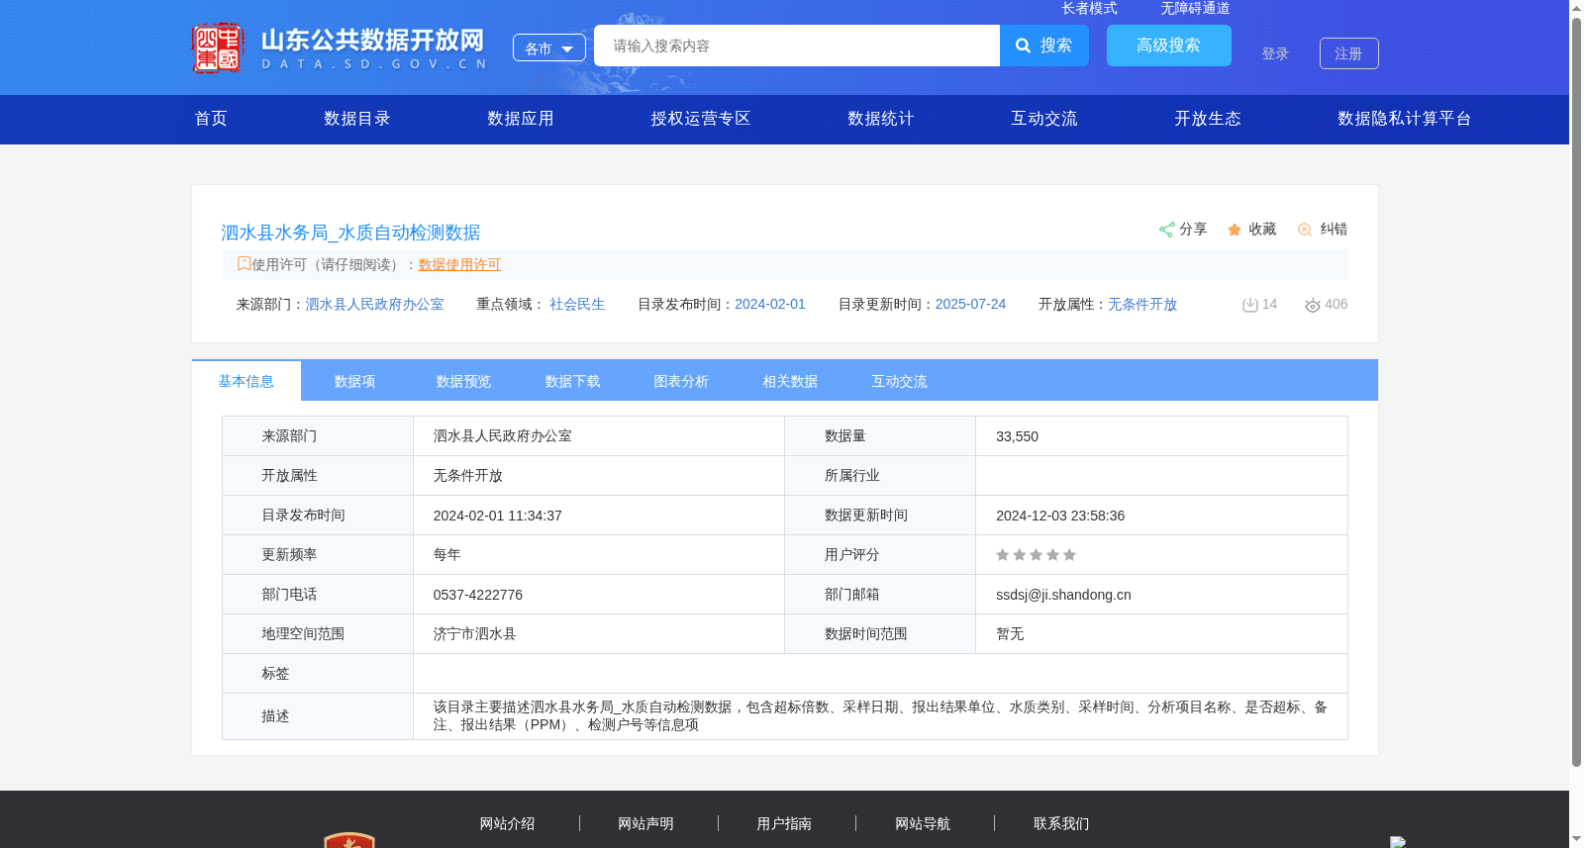Viewport: 1584px width, 848px height.
Task: Go to 首页 in navigation bar
Action: point(211,119)
